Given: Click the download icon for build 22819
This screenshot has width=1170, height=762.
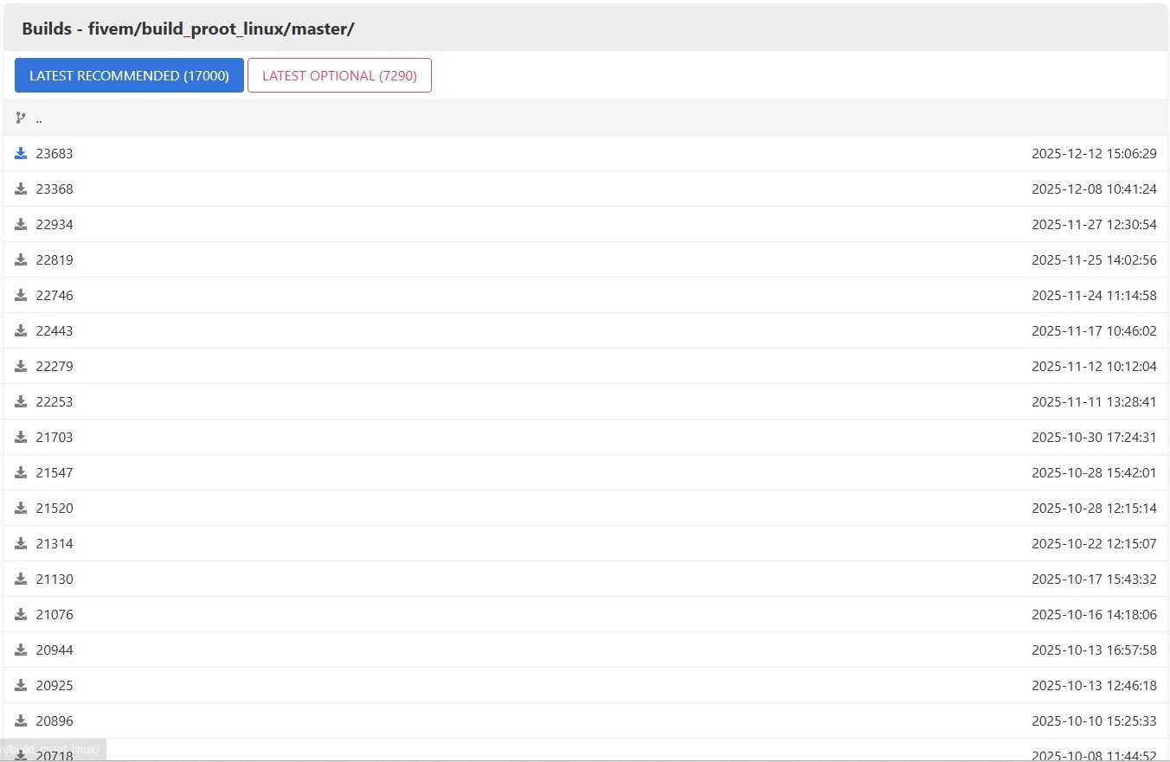Looking at the screenshot, I should point(21,259).
